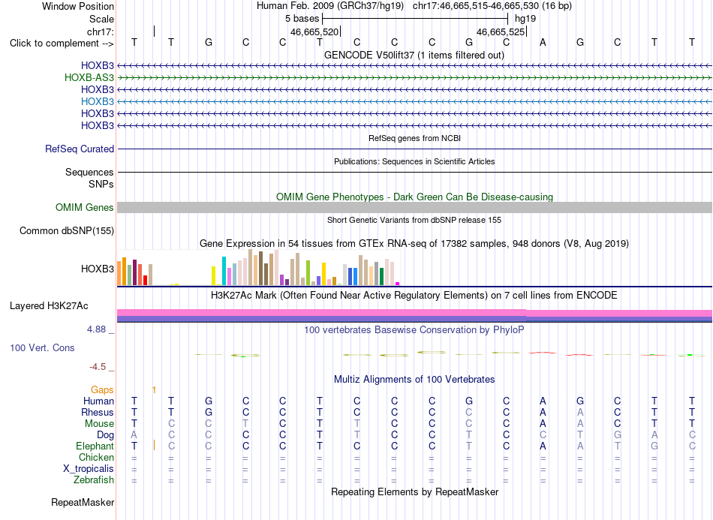Click the "Click to complement -->" label

pos(62,44)
